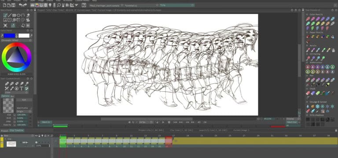This screenshot has height=158, width=338.
Task: Toggle the lock icon in timeline header
Action: pos(40,136)
